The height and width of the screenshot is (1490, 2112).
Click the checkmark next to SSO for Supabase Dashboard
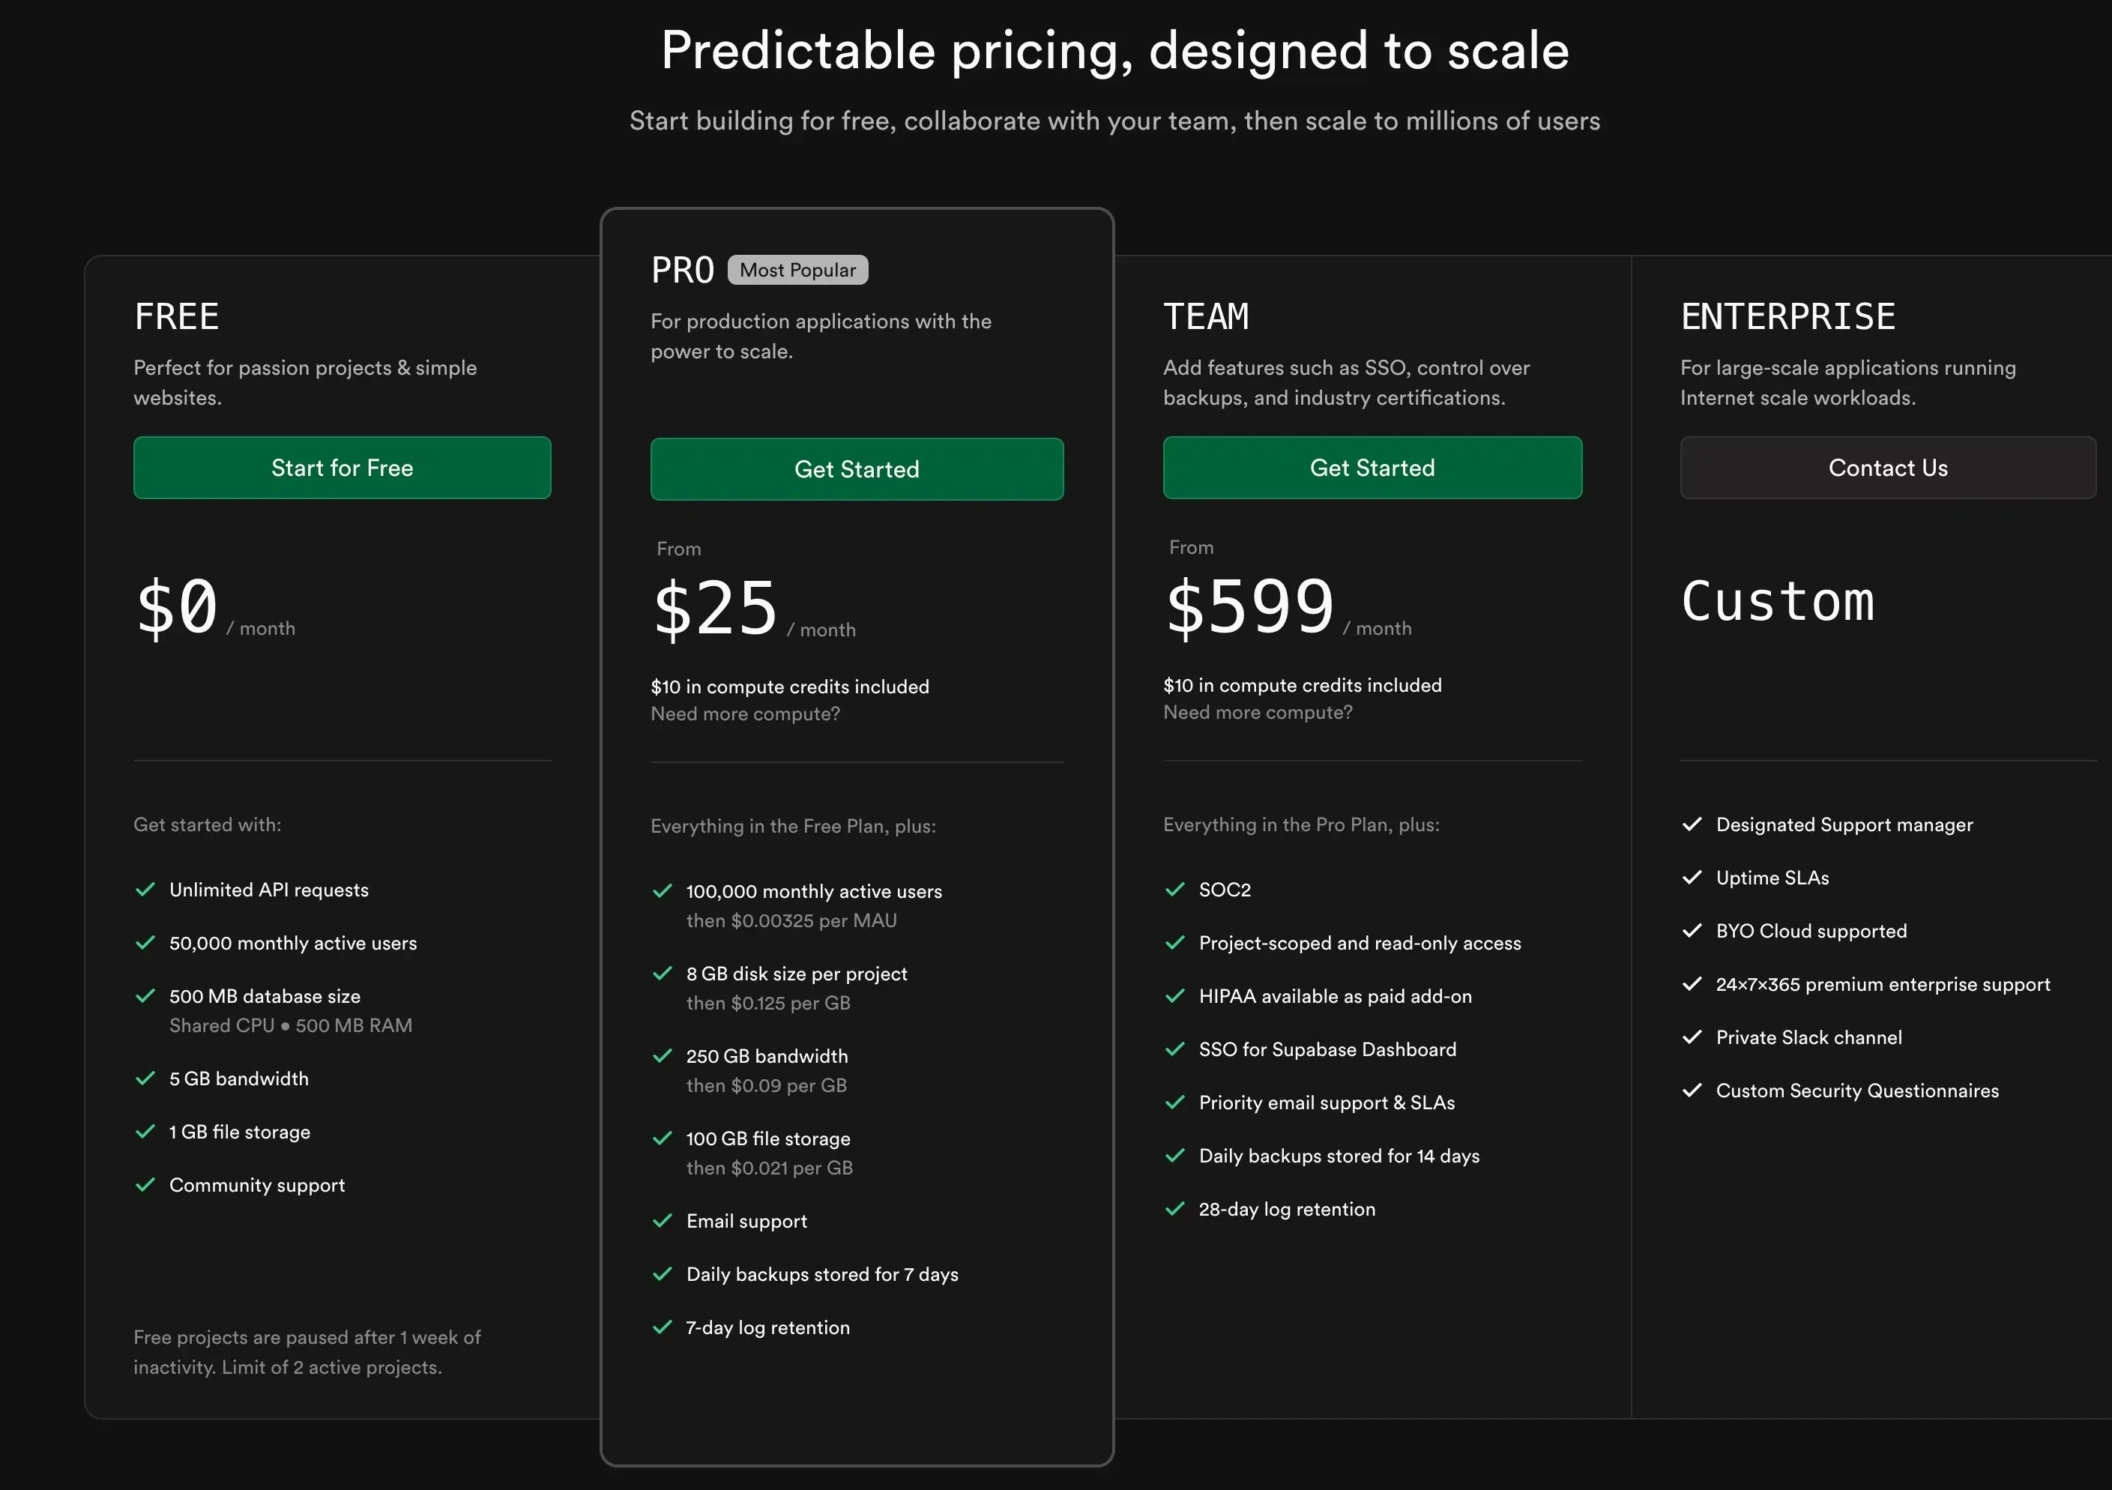pos(1174,1049)
